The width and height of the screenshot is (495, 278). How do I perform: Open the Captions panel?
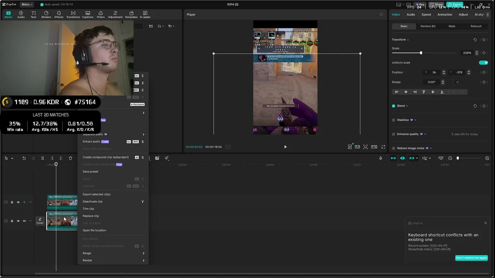[88, 15]
